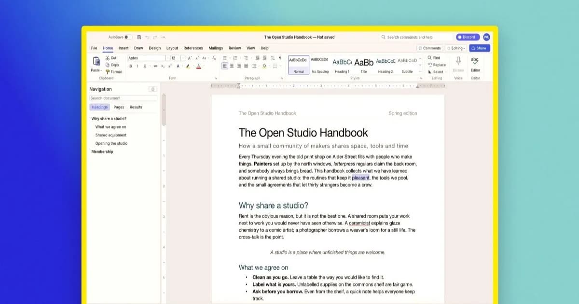The height and width of the screenshot is (304, 579).
Task: Click the bullet list icon
Action: click(x=225, y=58)
